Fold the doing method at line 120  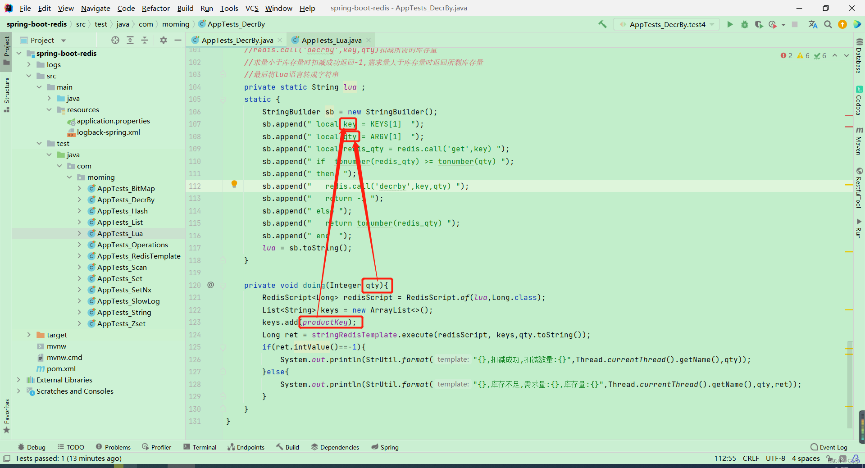(x=223, y=285)
